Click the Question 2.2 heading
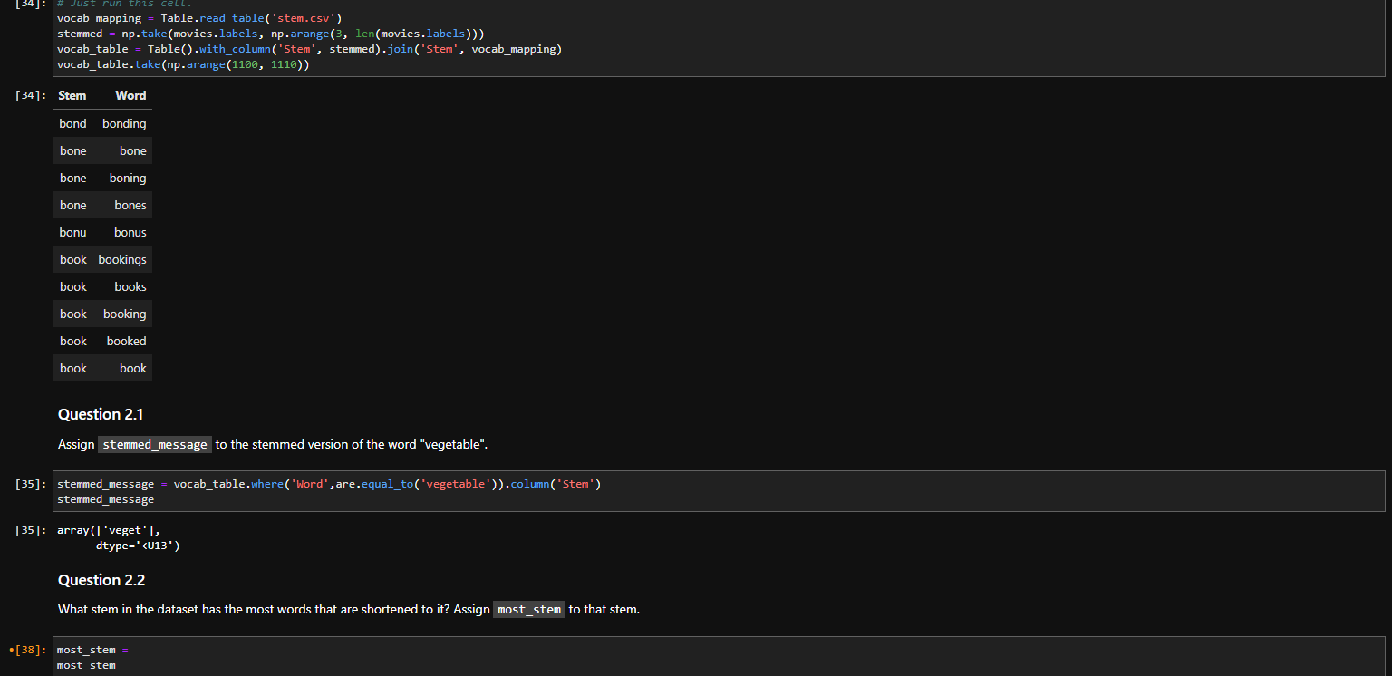This screenshot has height=676, width=1392. click(x=101, y=580)
